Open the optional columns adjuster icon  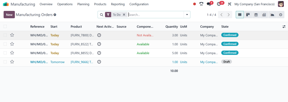284,27
